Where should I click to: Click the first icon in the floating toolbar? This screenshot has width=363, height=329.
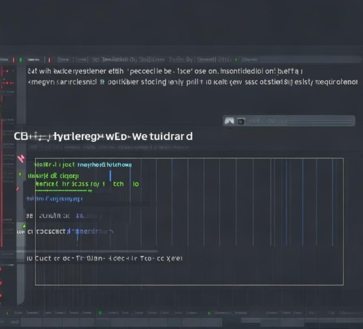click(229, 121)
